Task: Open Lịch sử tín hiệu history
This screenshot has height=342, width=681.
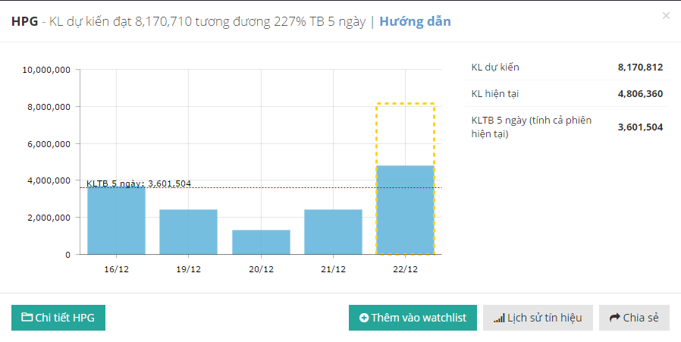Action: click(x=538, y=318)
